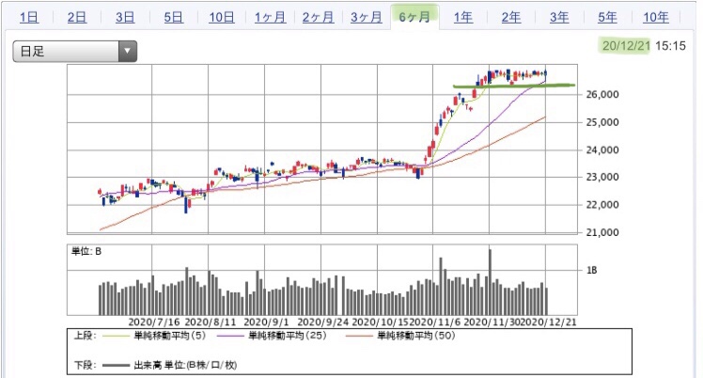Click the 1B volume axis label
703x378 pixels.
click(x=591, y=271)
